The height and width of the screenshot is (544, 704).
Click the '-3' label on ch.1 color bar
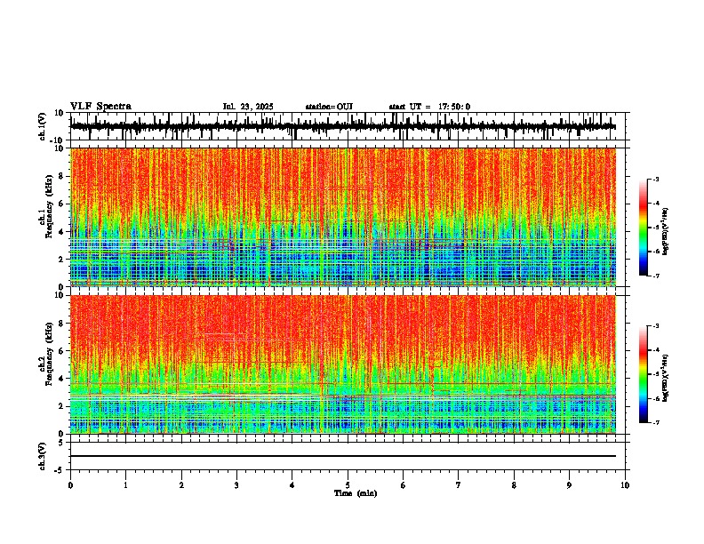tap(655, 179)
